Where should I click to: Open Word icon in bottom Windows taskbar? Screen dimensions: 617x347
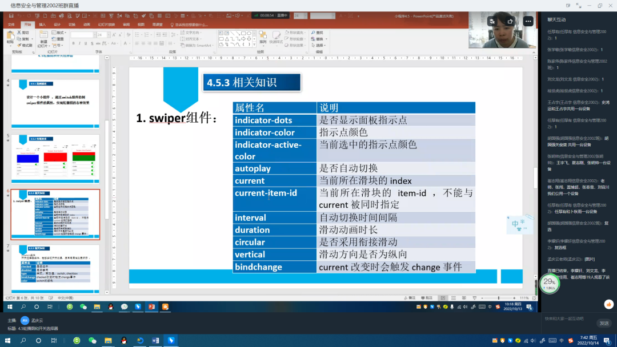[155, 340]
